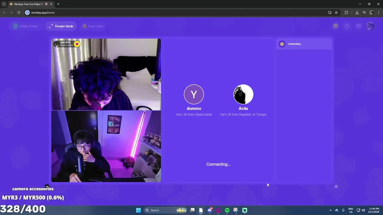
Task: Select the wolf of KL video feed
Action: coord(106,74)
